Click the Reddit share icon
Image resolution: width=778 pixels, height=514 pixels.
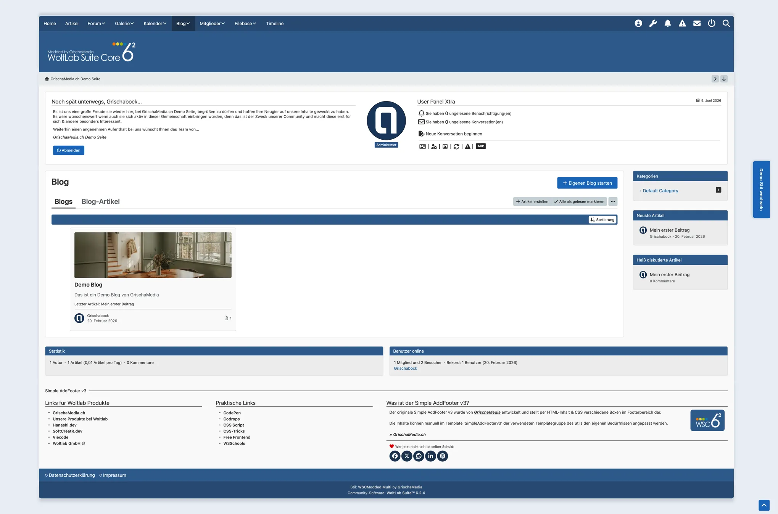pos(419,456)
